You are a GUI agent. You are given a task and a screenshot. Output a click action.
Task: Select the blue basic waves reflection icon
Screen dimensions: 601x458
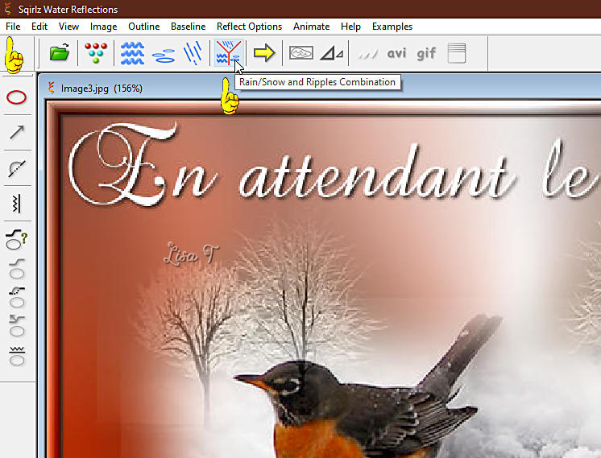coord(132,53)
